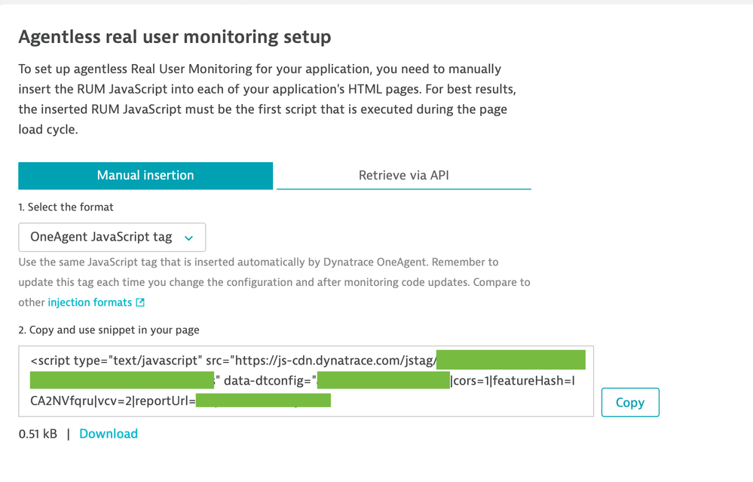
Task: Click the reportUrl parameter in the snippet
Action: click(164, 401)
